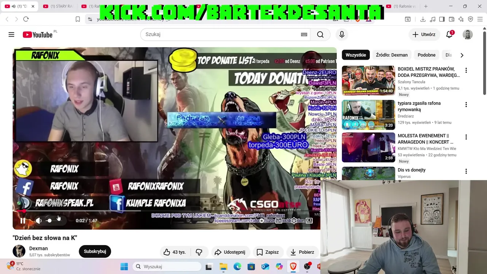Select the Wszystkie filter chip
The height and width of the screenshot is (274, 487).
pyautogui.click(x=356, y=55)
